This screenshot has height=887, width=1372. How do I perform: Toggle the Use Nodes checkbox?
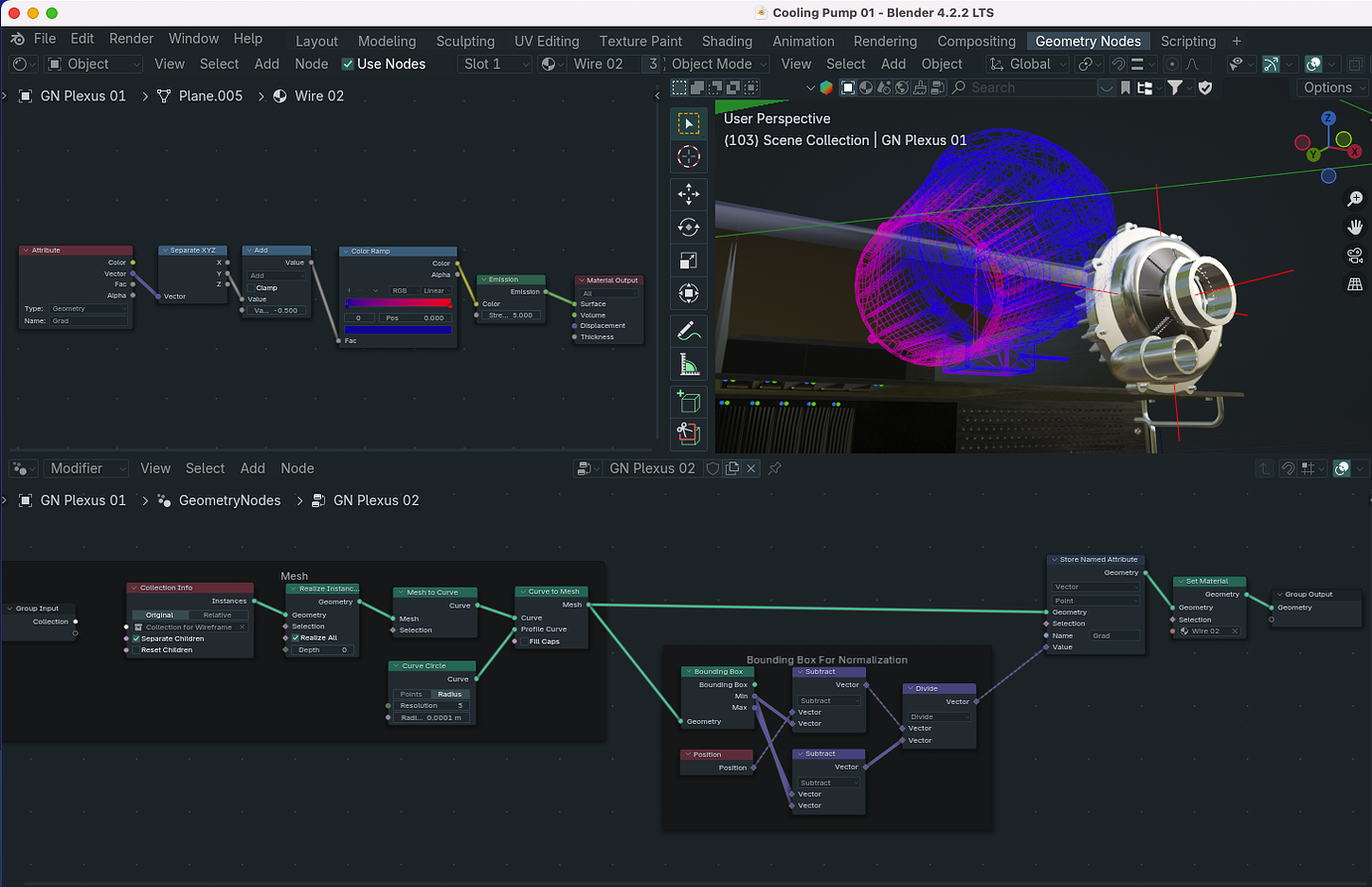point(347,64)
